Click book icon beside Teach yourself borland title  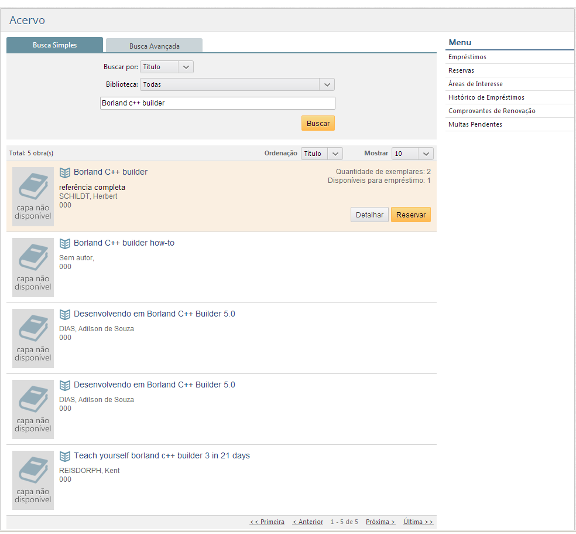pyautogui.click(x=65, y=456)
